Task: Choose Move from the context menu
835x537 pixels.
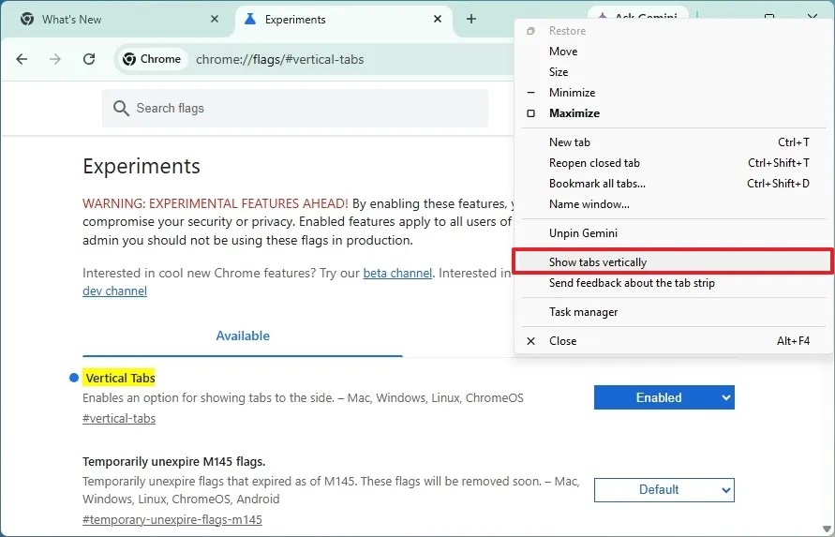Action: [x=673, y=52]
